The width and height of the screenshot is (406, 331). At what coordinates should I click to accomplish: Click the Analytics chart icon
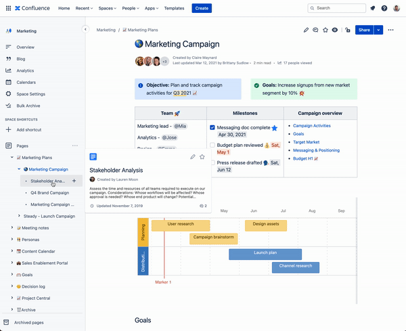pos(9,70)
